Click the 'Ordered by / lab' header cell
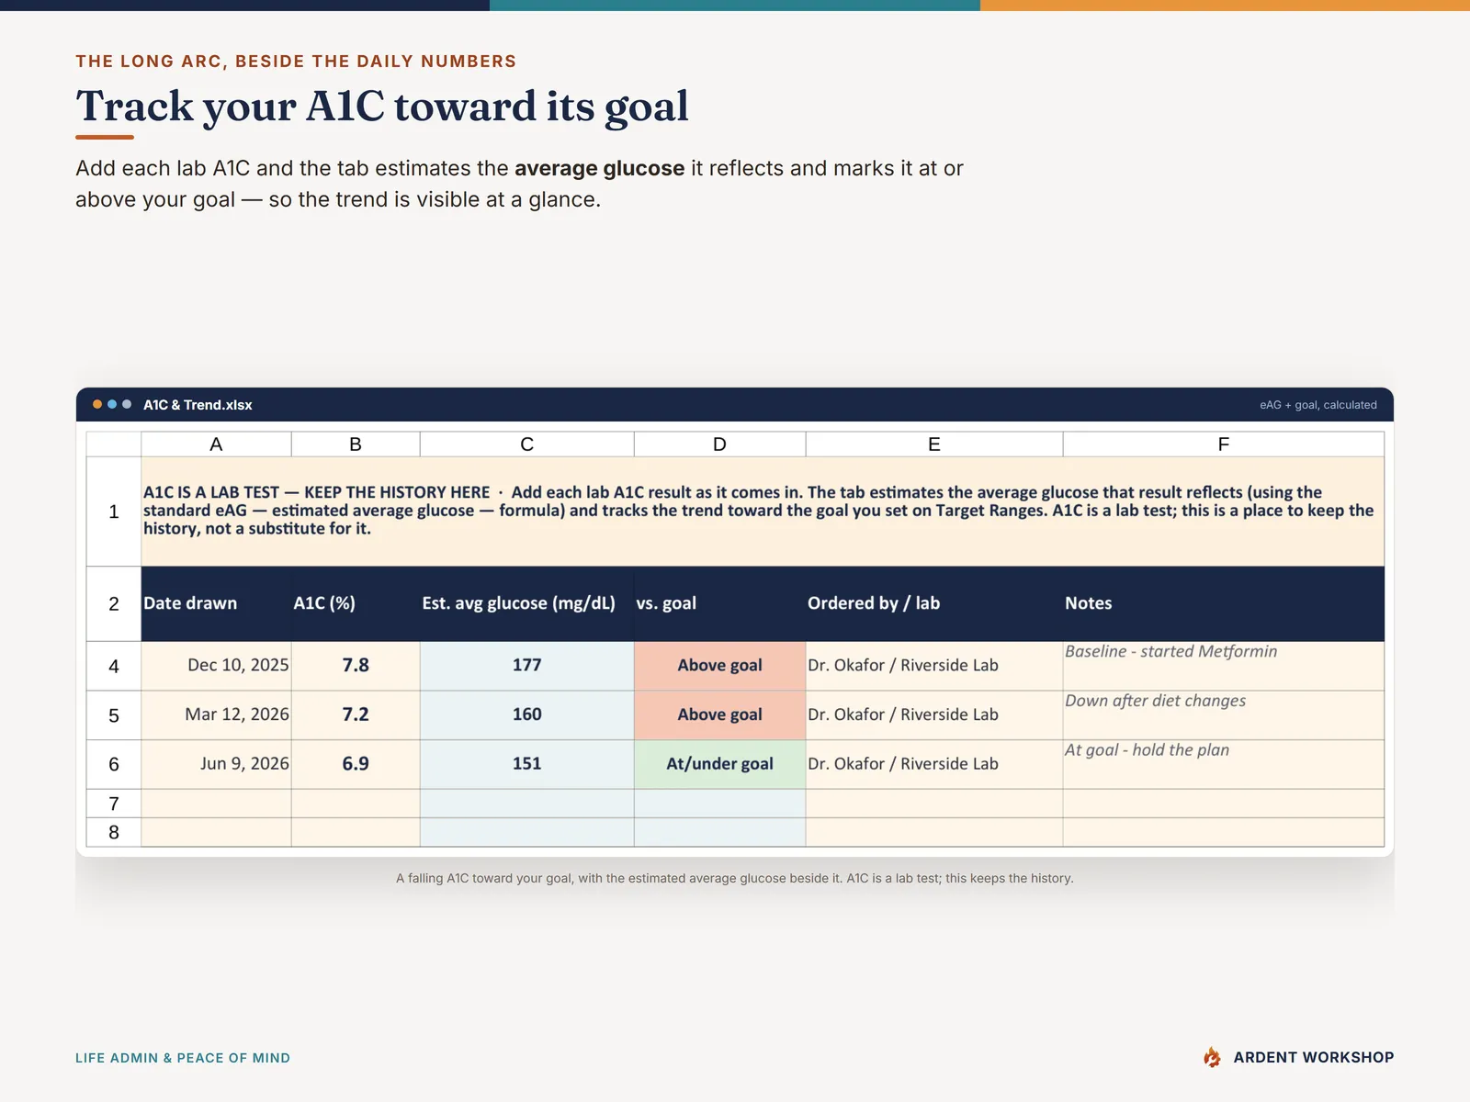The image size is (1470, 1102). click(x=934, y=603)
